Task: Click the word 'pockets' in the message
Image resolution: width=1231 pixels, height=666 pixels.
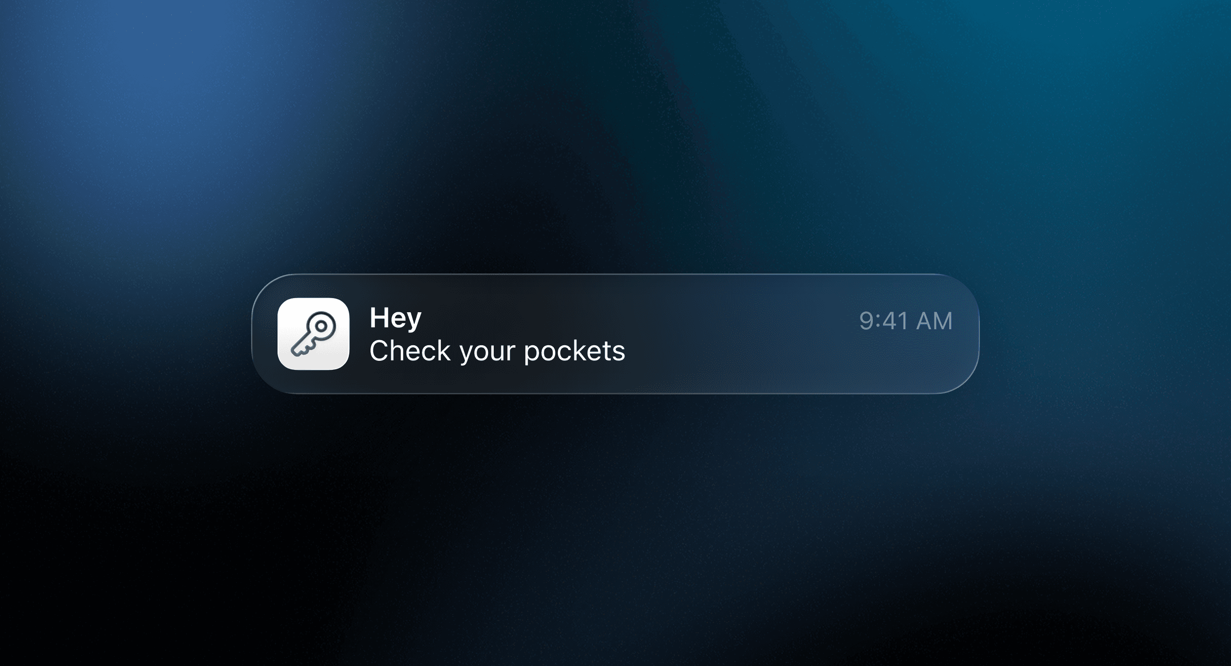Action: click(x=574, y=352)
